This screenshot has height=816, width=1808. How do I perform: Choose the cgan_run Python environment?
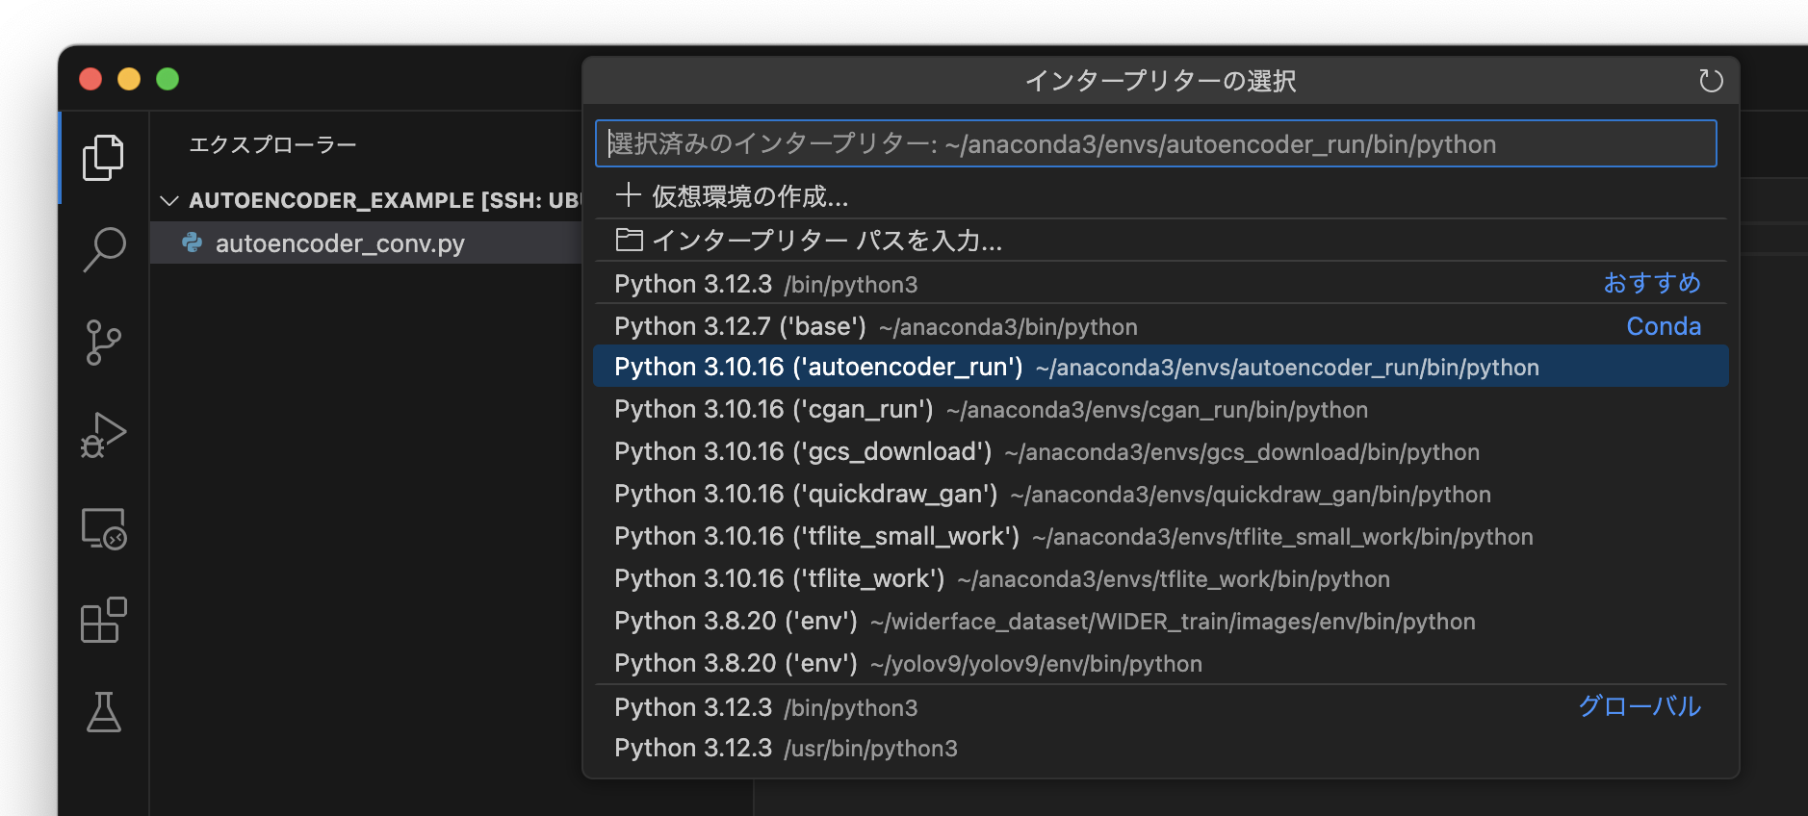pyautogui.click(x=990, y=410)
